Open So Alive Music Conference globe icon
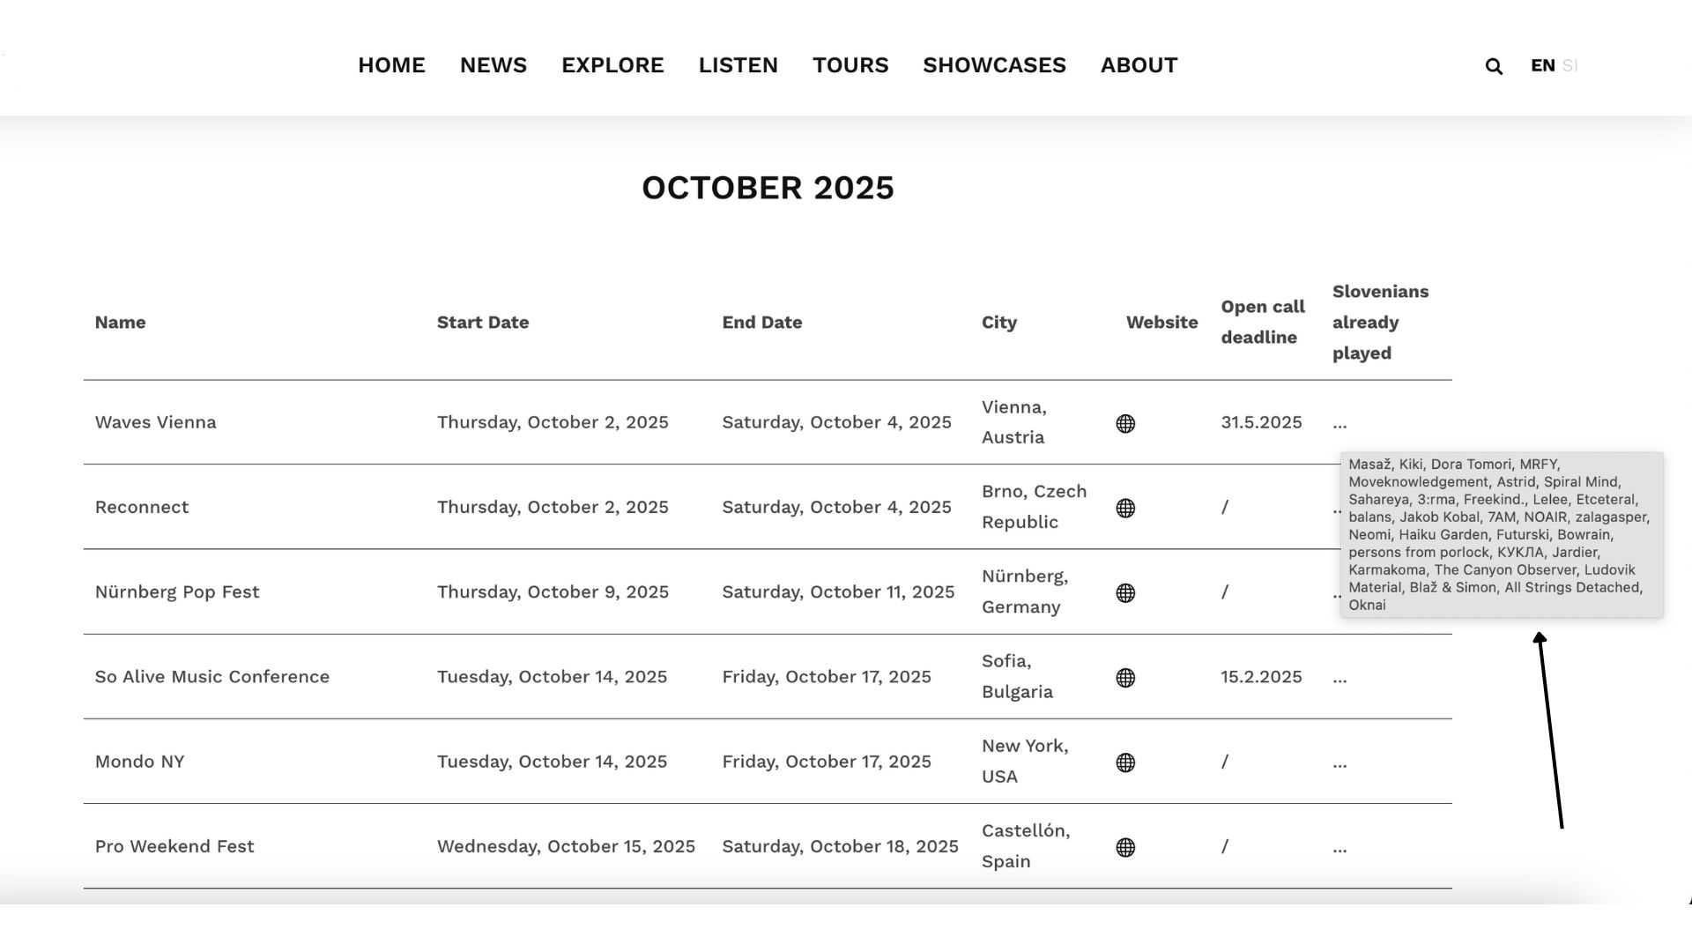Image resolution: width=1692 pixels, height=952 pixels. (1125, 678)
